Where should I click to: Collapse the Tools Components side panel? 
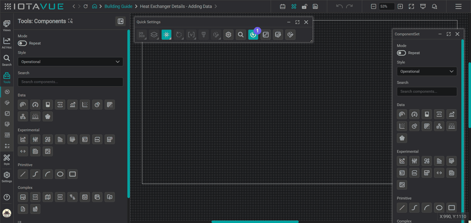120,21
